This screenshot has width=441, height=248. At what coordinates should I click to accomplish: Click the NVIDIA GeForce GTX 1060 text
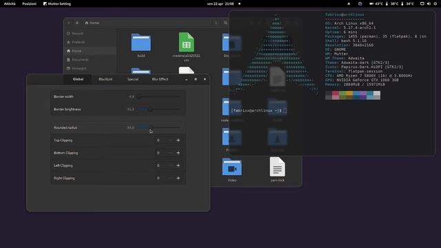pos(367,80)
